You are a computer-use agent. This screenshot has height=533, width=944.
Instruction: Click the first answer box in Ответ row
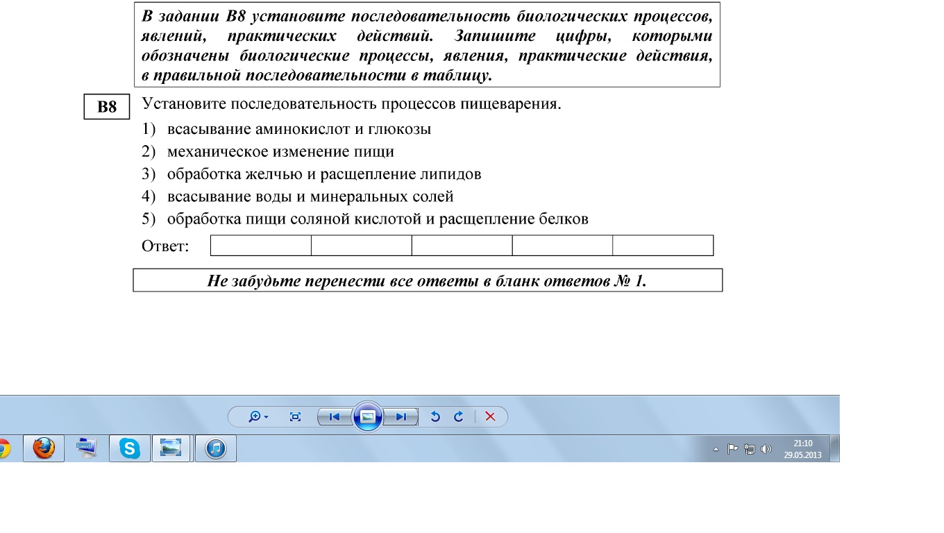pyautogui.click(x=260, y=246)
